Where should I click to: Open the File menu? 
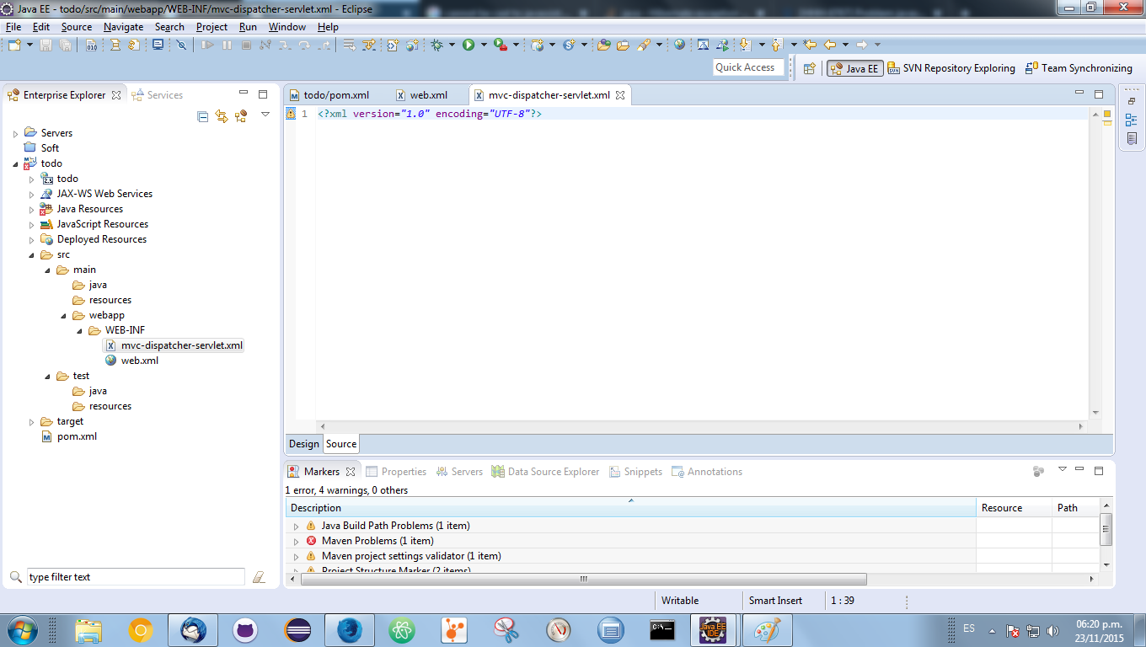[x=13, y=27]
